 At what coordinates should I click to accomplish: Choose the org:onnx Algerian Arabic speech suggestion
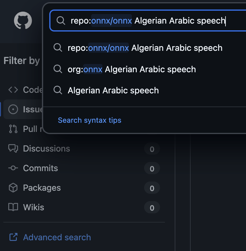(x=132, y=69)
